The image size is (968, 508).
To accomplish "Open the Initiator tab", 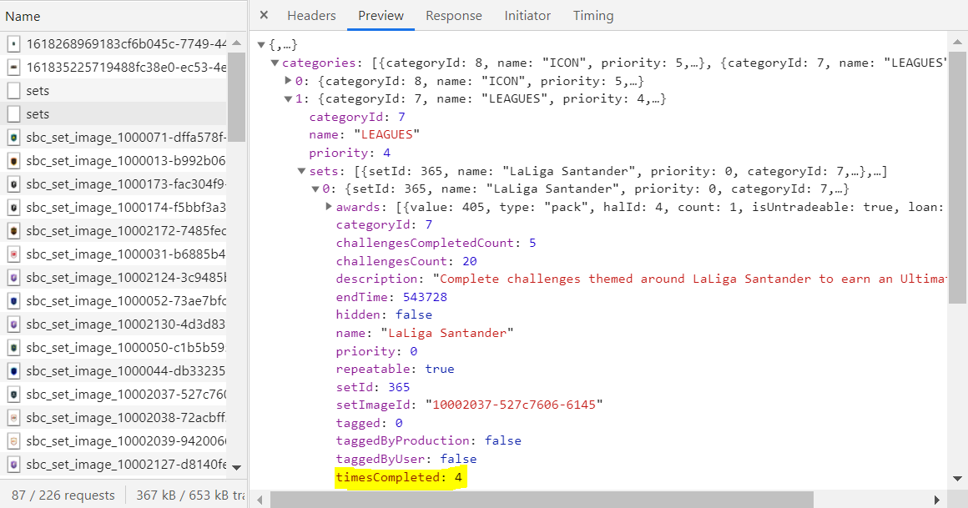I will (527, 15).
